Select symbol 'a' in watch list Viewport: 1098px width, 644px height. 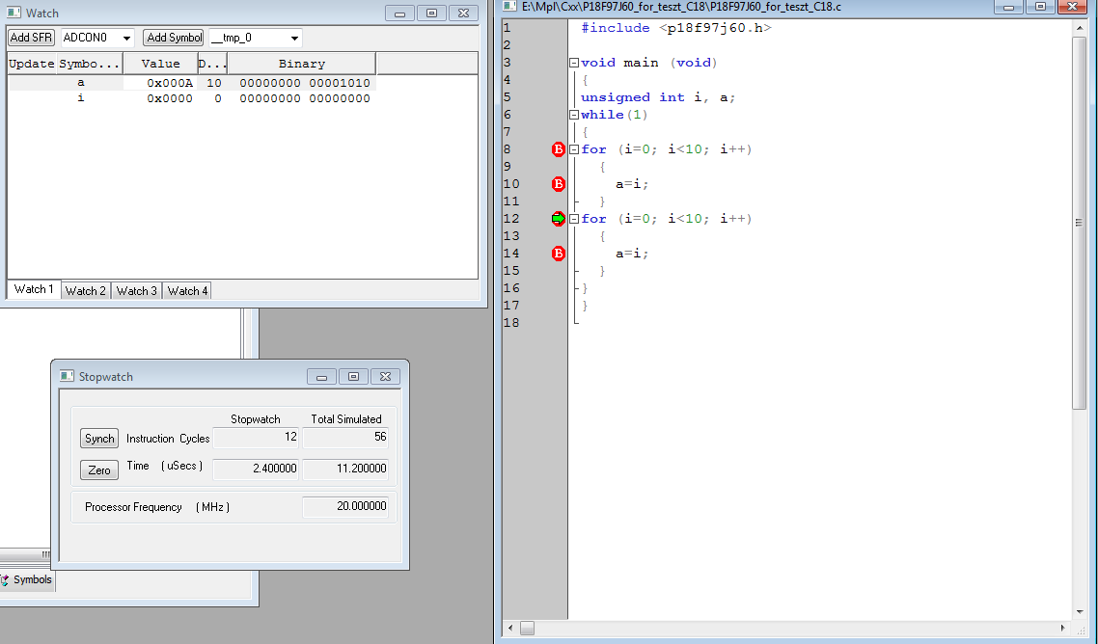coord(80,83)
